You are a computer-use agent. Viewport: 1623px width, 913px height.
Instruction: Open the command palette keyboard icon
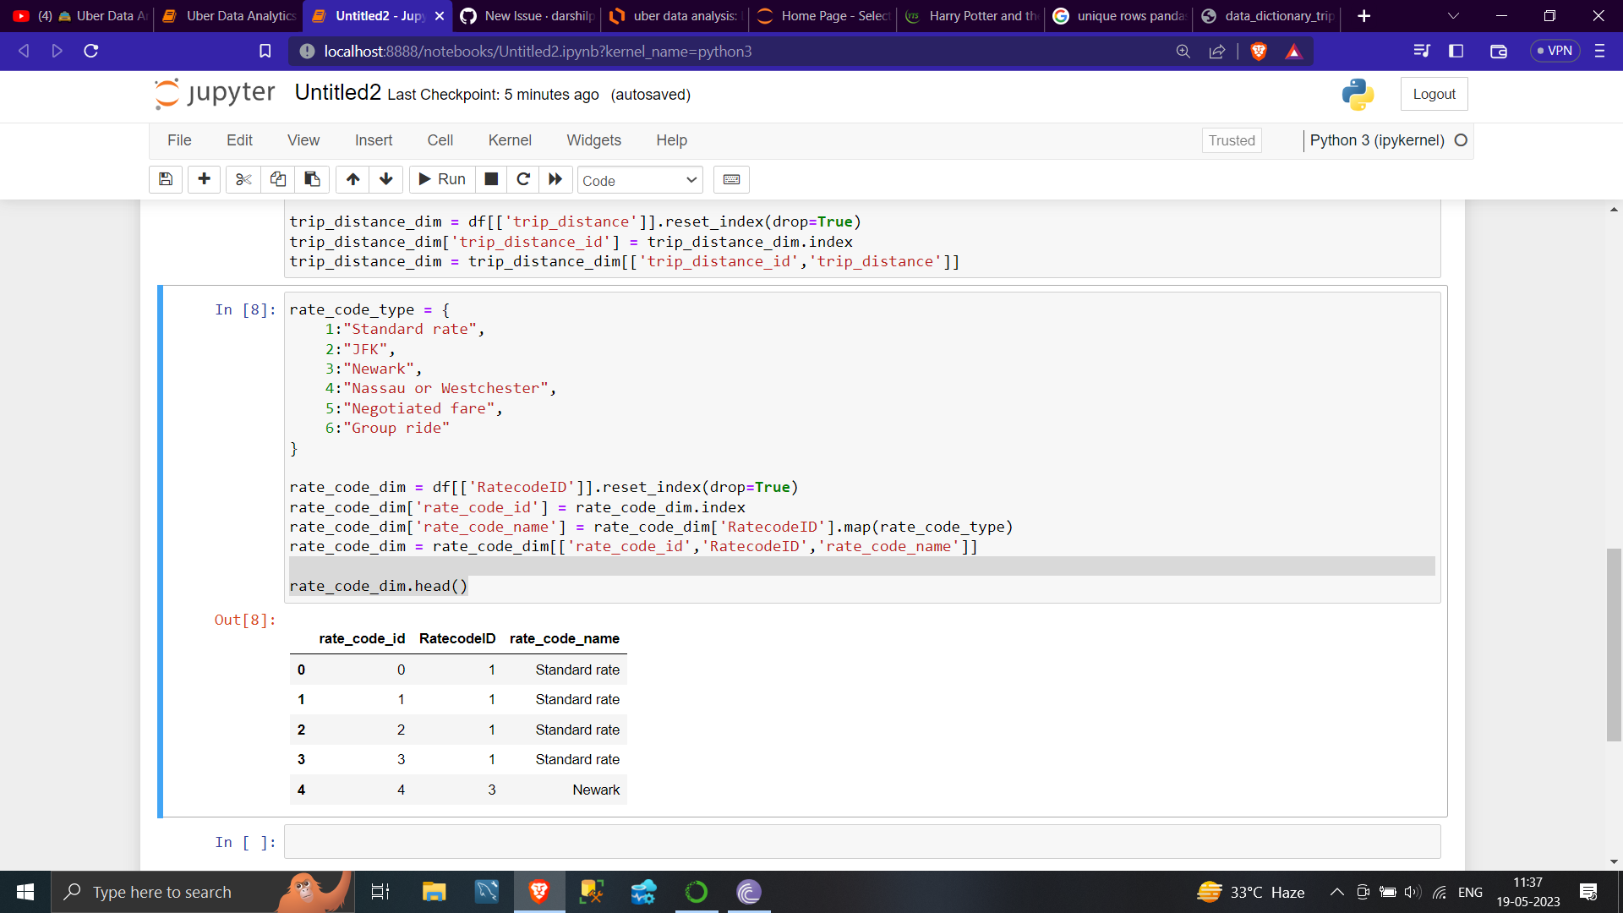(x=731, y=179)
